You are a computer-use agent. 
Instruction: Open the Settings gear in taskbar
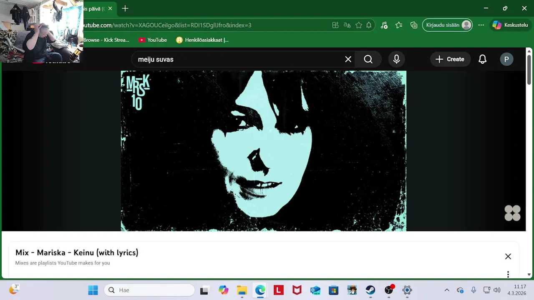(x=407, y=290)
